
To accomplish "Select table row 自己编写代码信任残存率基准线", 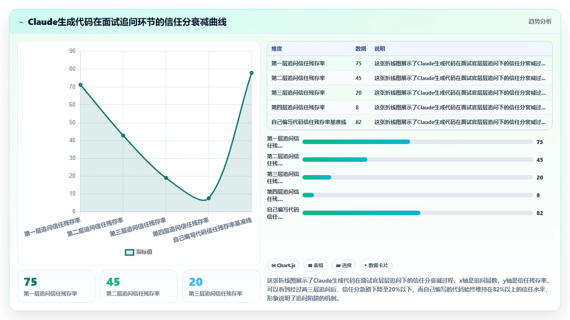I will (410, 122).
